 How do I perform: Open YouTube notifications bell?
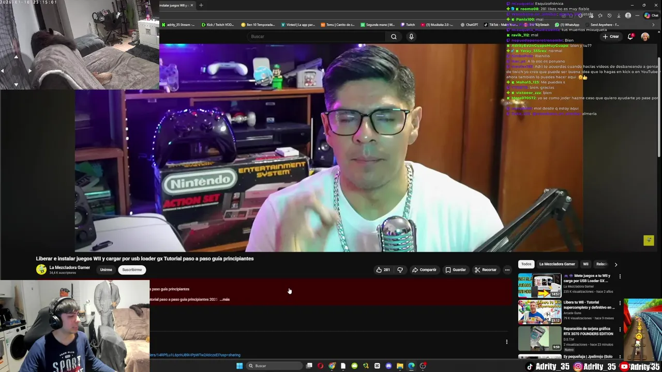coord(630,37)
